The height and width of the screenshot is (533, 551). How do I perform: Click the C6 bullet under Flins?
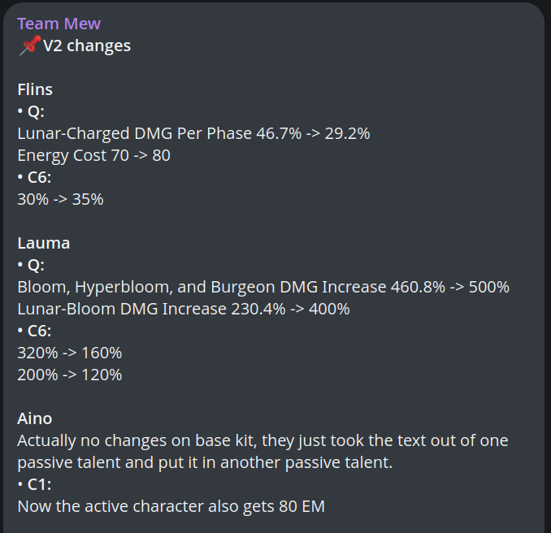click(x=34, y=177)
